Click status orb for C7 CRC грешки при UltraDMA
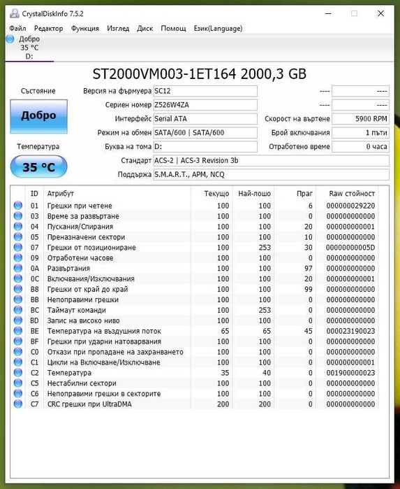Viewport: 400px width, 489px height. click(x=18, y=404)
